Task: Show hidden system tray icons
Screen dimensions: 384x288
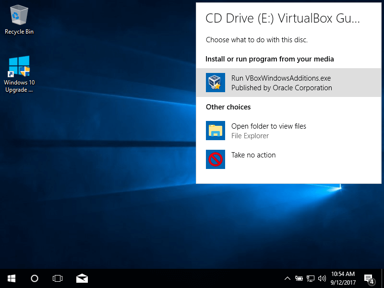Action: coord(288,278)
